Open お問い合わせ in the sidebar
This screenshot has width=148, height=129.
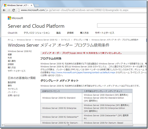(14, 95)
